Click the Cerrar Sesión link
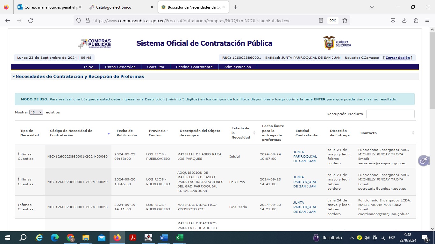Screen dimensions: 435x244 (397, 58)
